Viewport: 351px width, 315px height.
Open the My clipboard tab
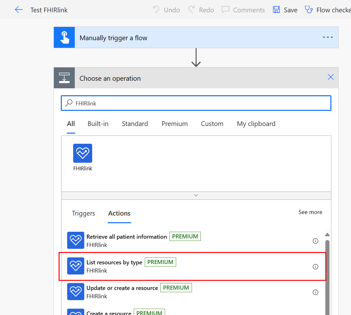256,124
